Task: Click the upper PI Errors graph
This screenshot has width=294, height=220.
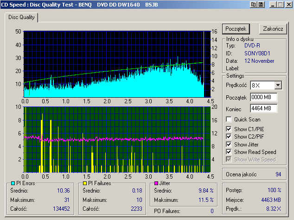Action: [x=117, y=64]
